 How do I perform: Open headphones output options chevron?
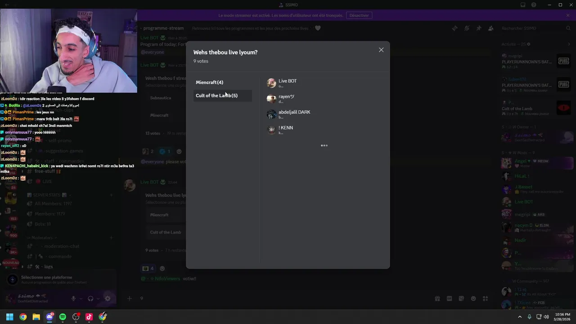point(98,298)
